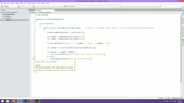Open the File menu
Image resolution: width=184 pixels, height=103 pixels.
2,3
